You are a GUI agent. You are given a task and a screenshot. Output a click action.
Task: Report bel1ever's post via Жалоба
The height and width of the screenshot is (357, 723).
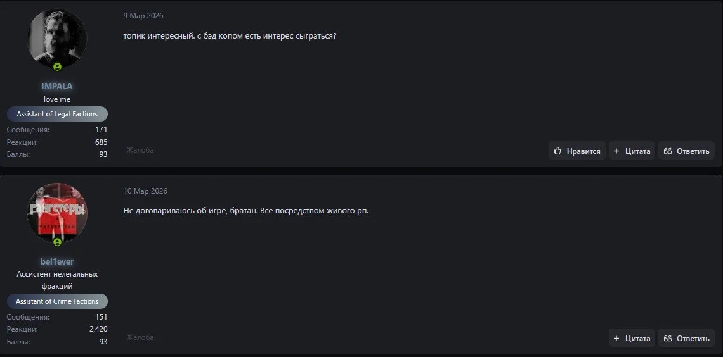pyautogui.click(x=140, y=337)
